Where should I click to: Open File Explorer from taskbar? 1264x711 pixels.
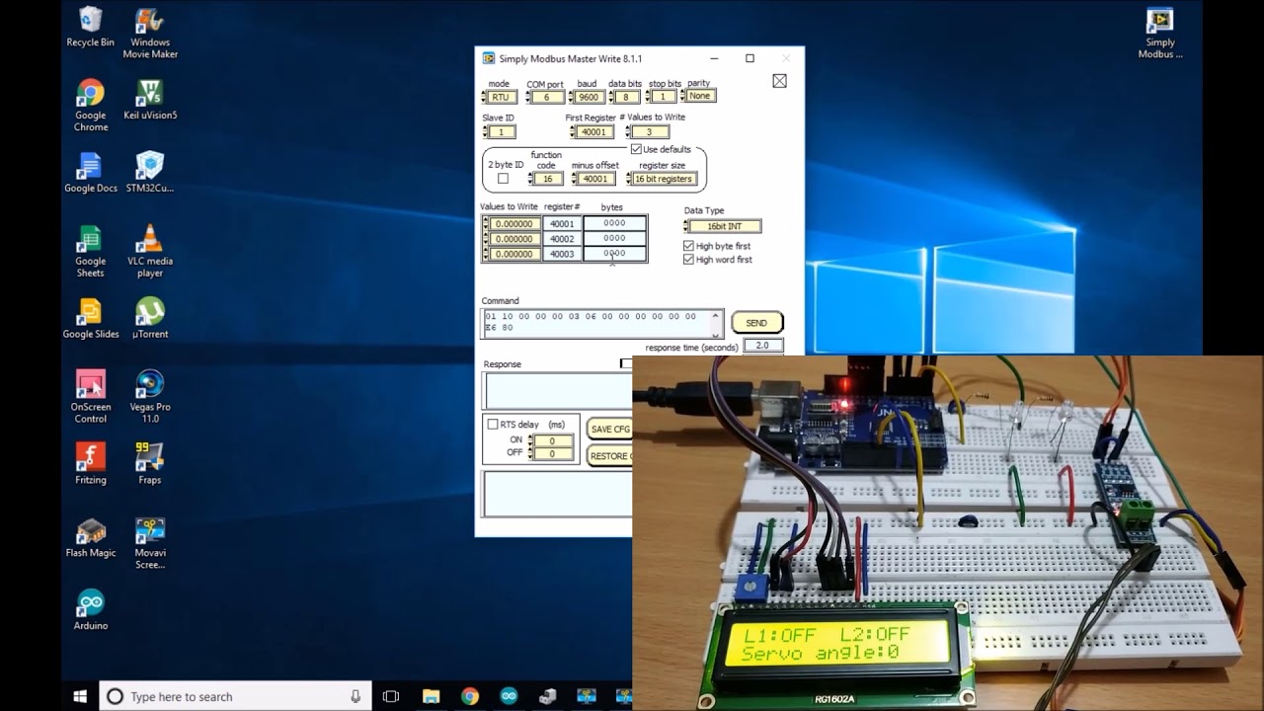(430, 696)
